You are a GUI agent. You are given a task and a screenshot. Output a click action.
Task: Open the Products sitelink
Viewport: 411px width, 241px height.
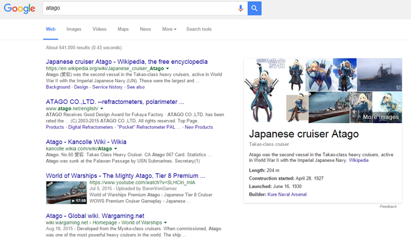click(x=55, y=127)
